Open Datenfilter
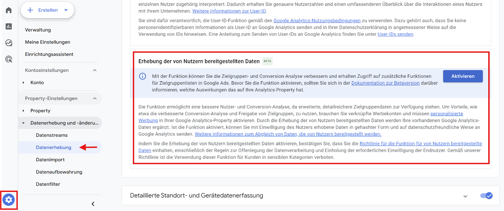This screenshot has height=211, width=504. click(x=48, y=184)
